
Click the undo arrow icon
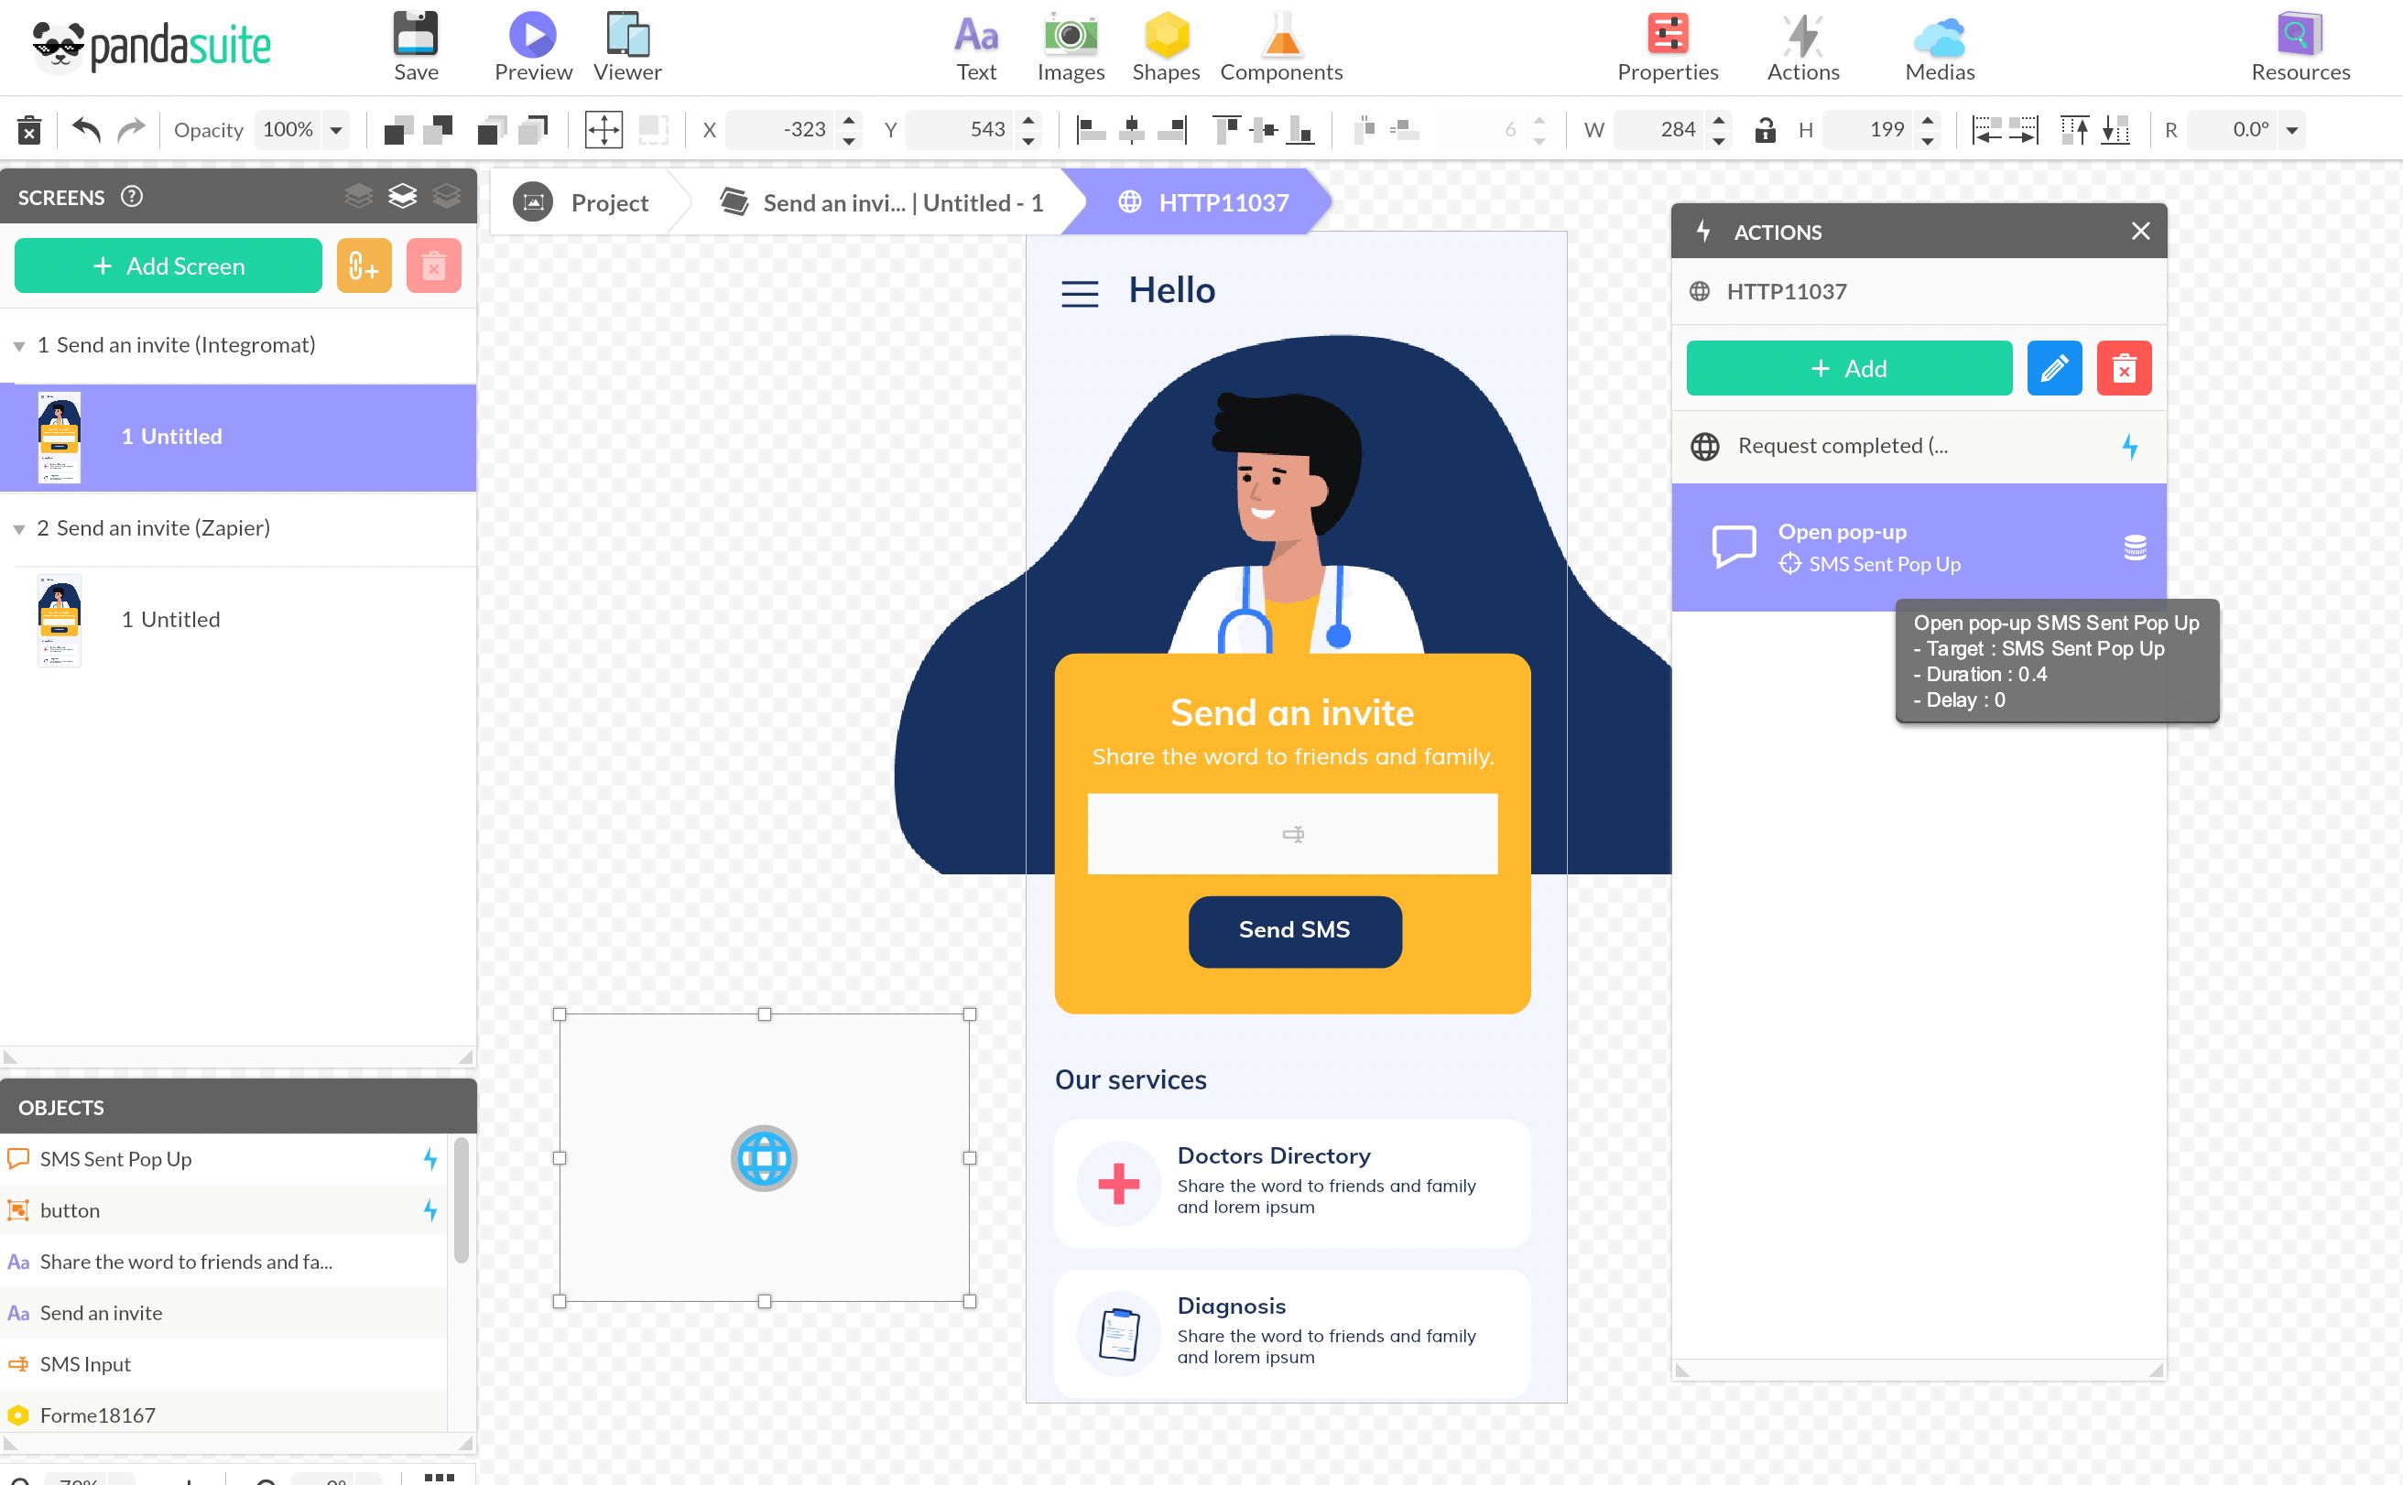(86, 130)
